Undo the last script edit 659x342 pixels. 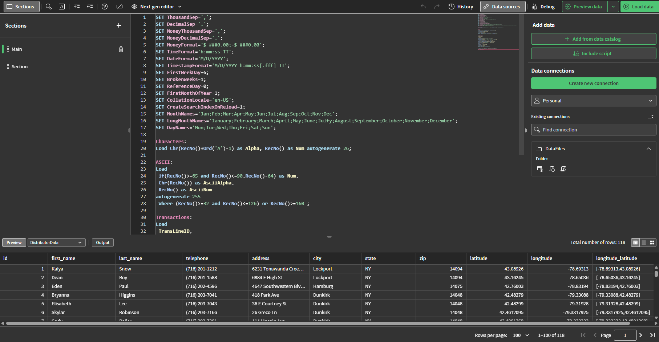click(x=424, y=7)
